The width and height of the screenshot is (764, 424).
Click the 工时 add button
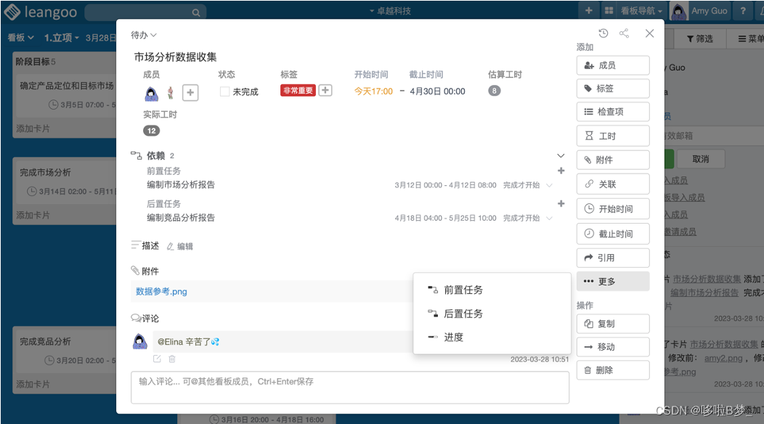pos(613,136)
